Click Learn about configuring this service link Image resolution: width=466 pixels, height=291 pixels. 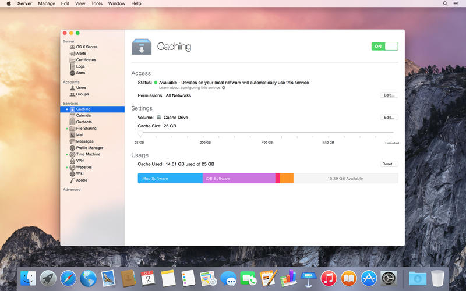190,87
